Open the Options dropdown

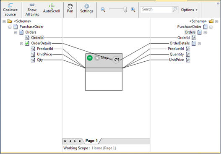tap(189, 10)
